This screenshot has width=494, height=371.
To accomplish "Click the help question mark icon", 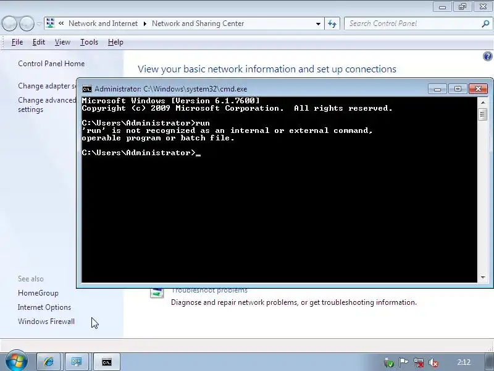I will (x=487, y=56).
